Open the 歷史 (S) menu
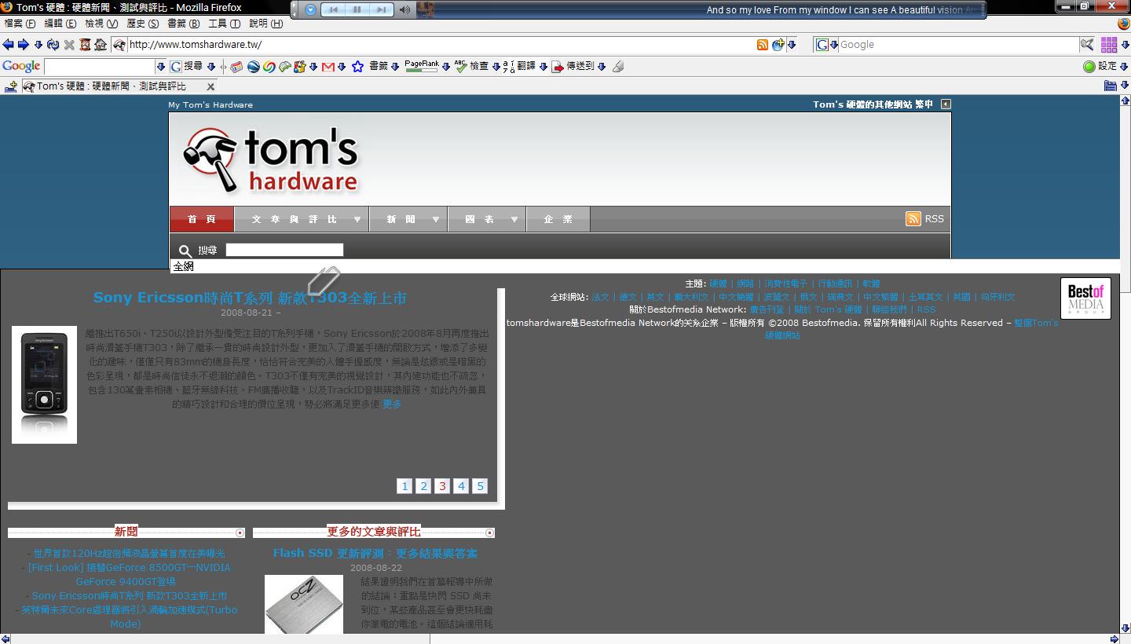Viewport: 1131px width, 644px height. coord(142,24)
